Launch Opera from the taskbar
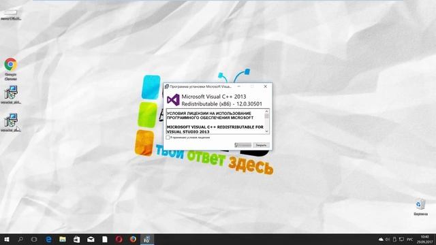 119,239
